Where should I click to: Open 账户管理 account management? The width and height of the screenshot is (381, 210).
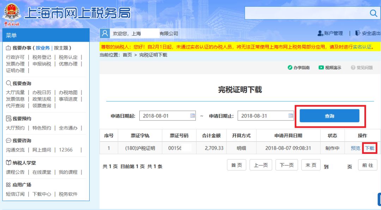[x=330, y=33]
